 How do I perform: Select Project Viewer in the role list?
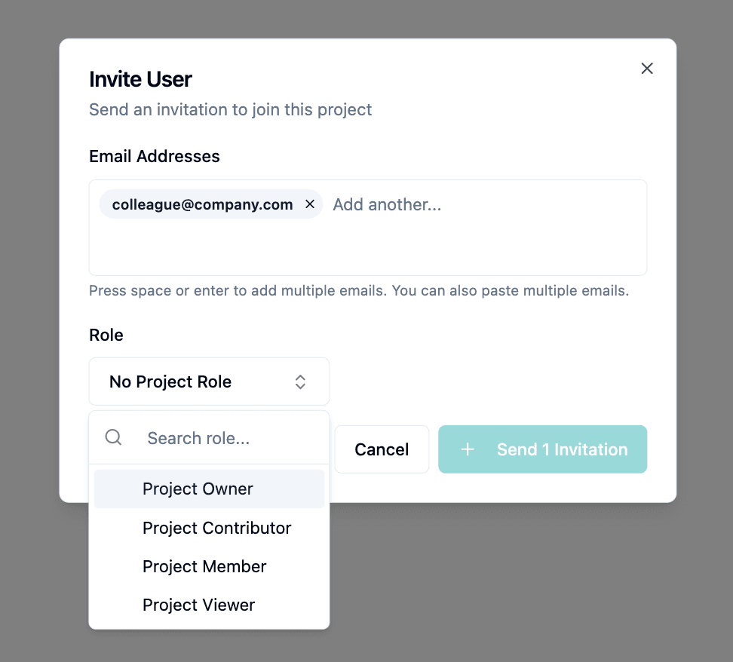click(199, 605)
